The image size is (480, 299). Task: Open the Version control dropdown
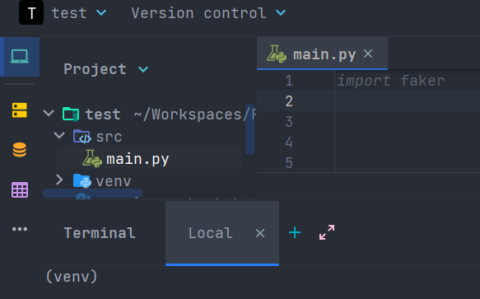208,13
